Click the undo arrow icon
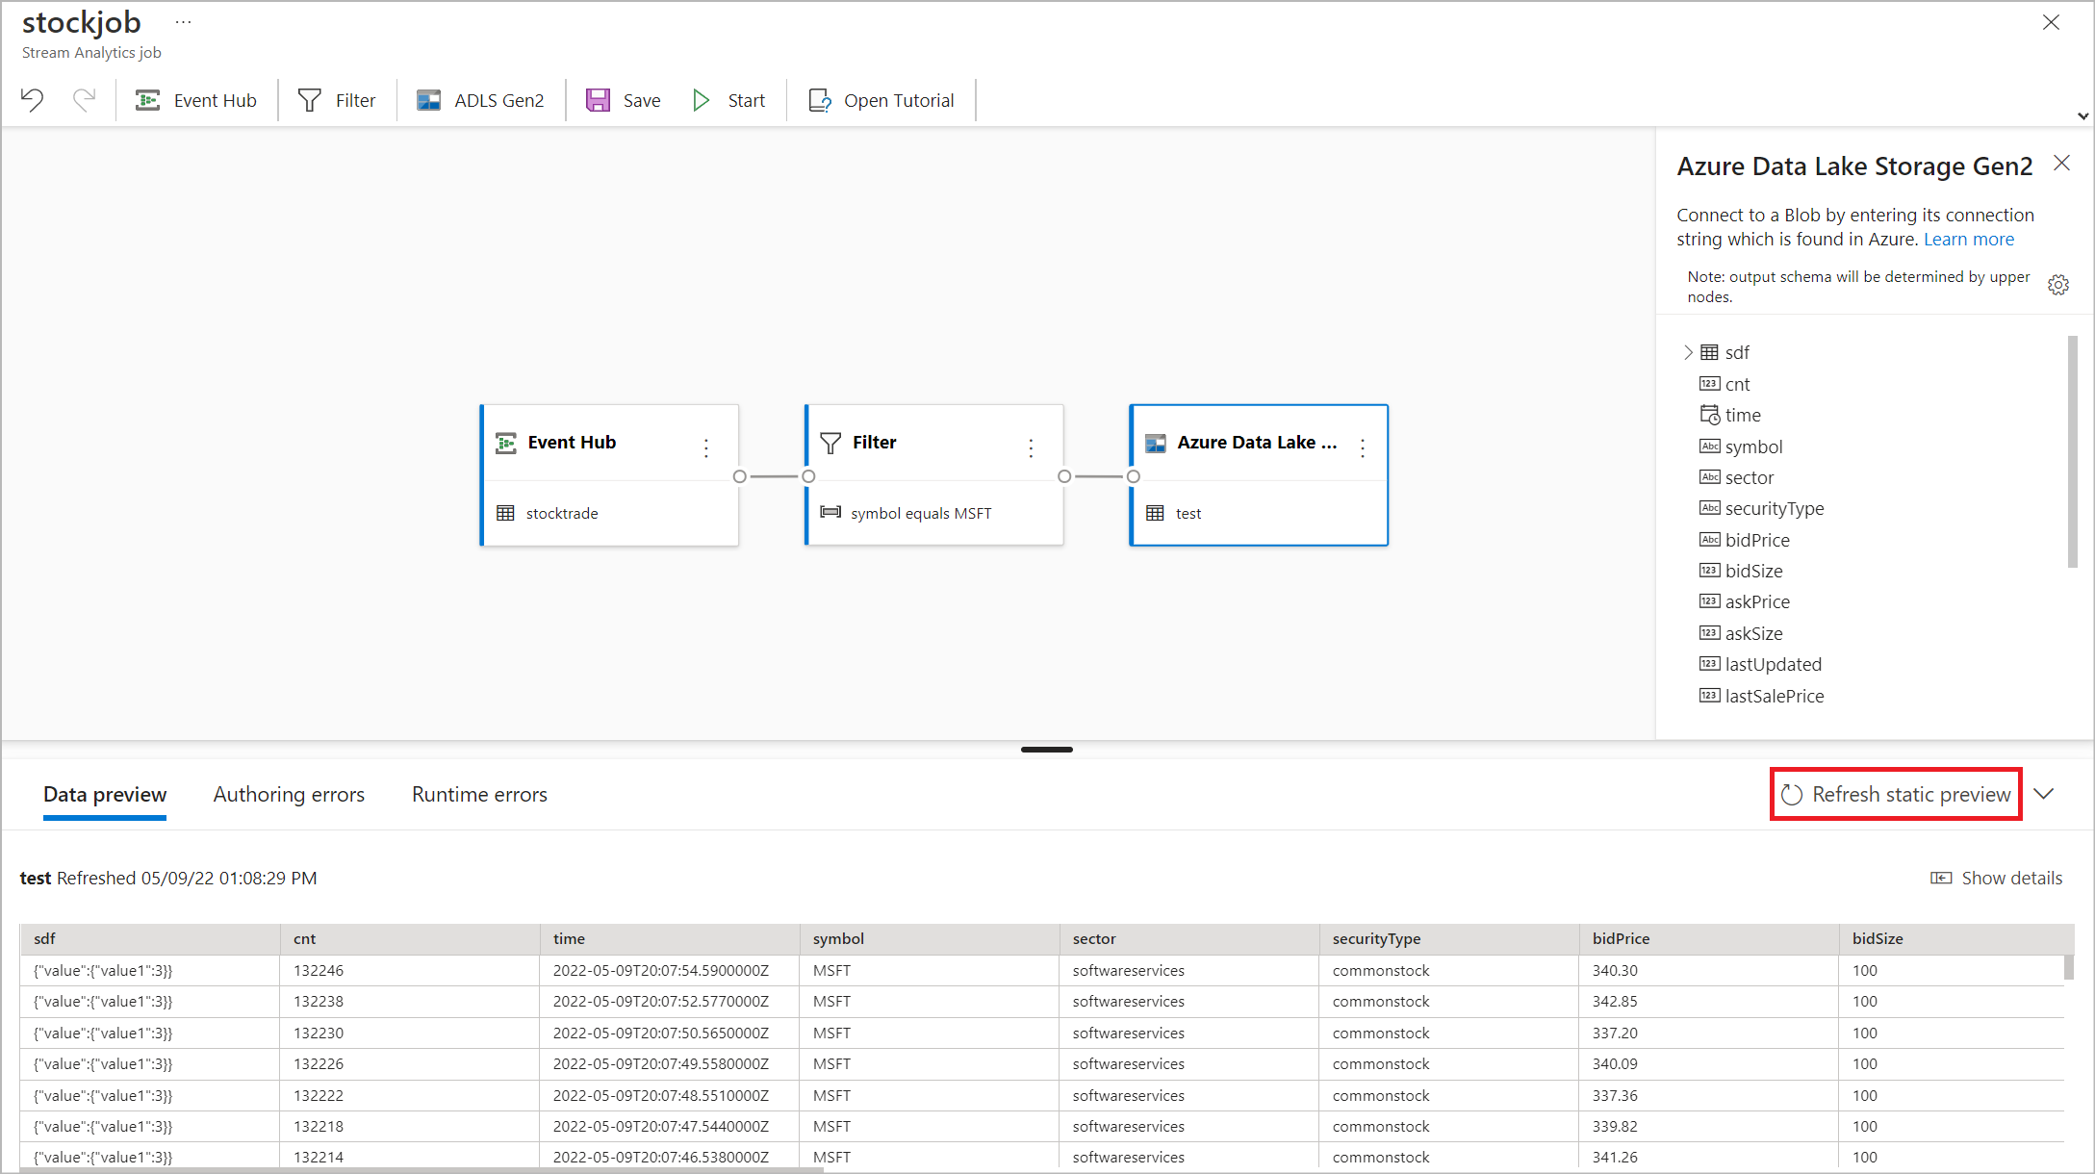Image resolution: width=2095 pixels, height=1174 pixels. (33, 100)
